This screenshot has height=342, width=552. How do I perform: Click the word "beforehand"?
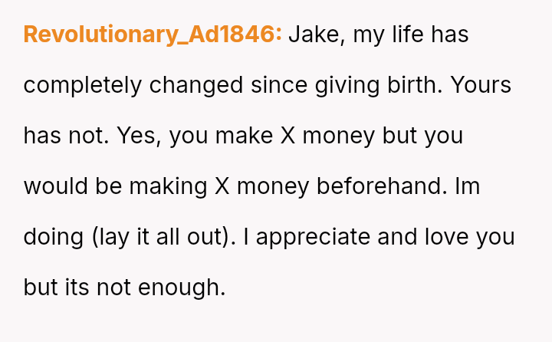coord(409,186)
